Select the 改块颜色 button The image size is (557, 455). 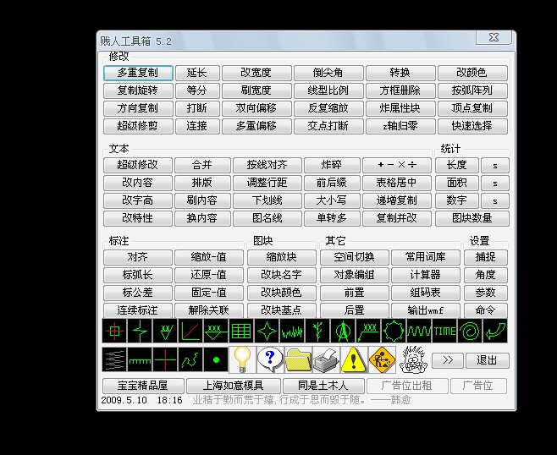(x=281, y=293)
